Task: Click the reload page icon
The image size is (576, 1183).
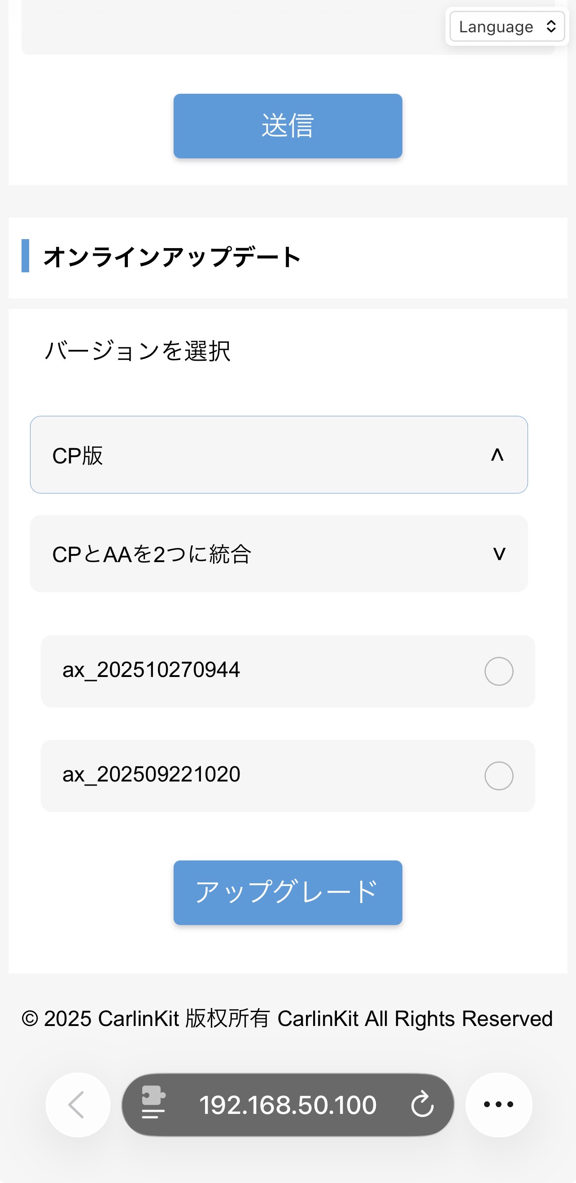Action: 422,1104
